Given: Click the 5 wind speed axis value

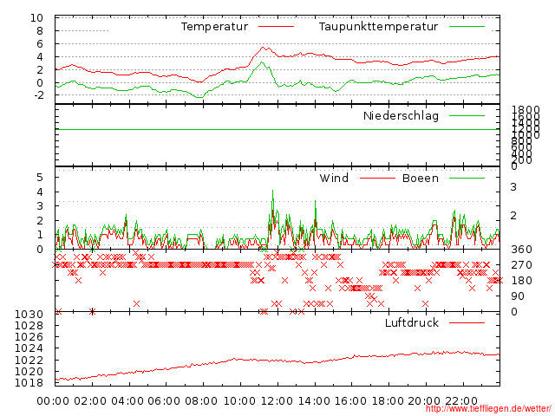Looking at the screenshot, I should pos(40,177).
